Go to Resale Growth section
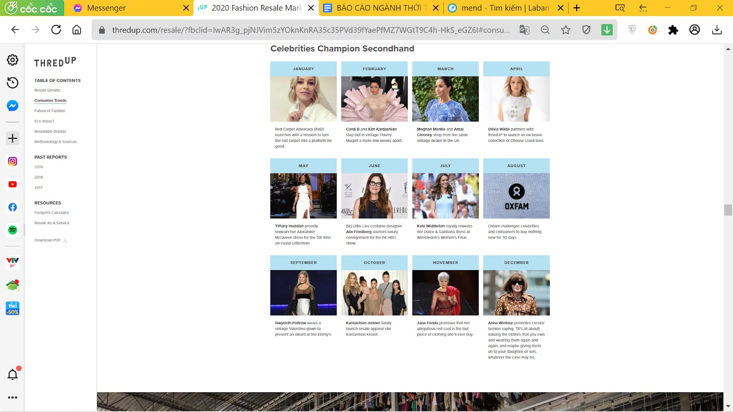The width and height of the screenshot is (733, 412). pyautogui.click(x=47, y=90)
